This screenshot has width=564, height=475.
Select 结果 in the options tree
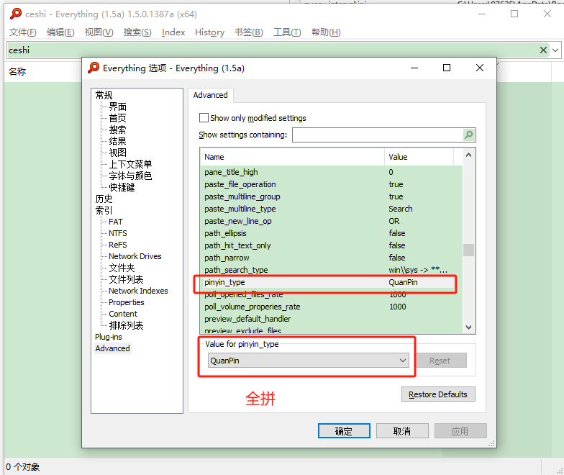coord(118,141)
